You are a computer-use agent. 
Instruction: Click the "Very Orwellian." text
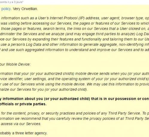click(25, 9)
